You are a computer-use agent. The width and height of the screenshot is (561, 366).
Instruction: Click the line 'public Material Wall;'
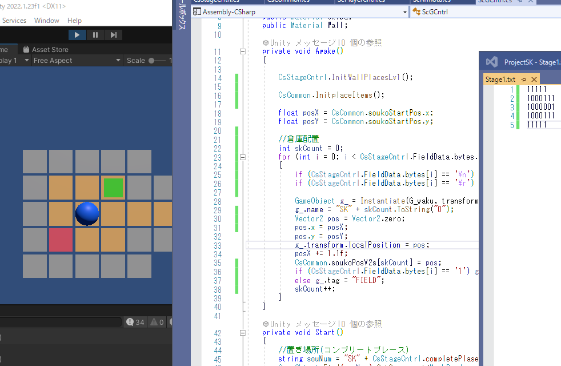[305, 25]
